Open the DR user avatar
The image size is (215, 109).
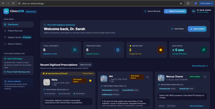(x=193, y=11)
